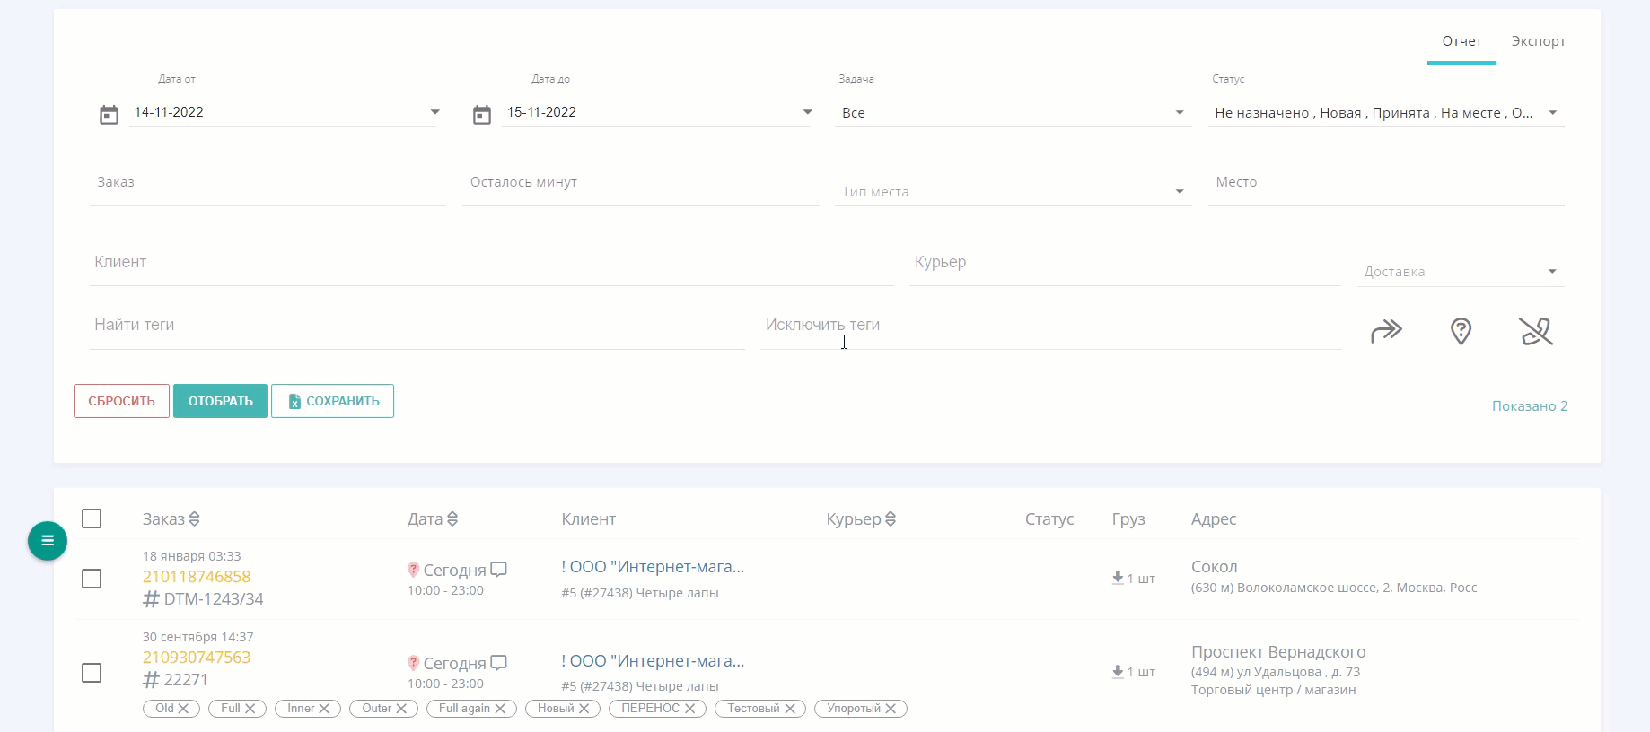Image resolution: width=1650 pixels, height=732 pixels.
Task: Toggle the select-all checkbox in table header
Action: tap(92, 518)
